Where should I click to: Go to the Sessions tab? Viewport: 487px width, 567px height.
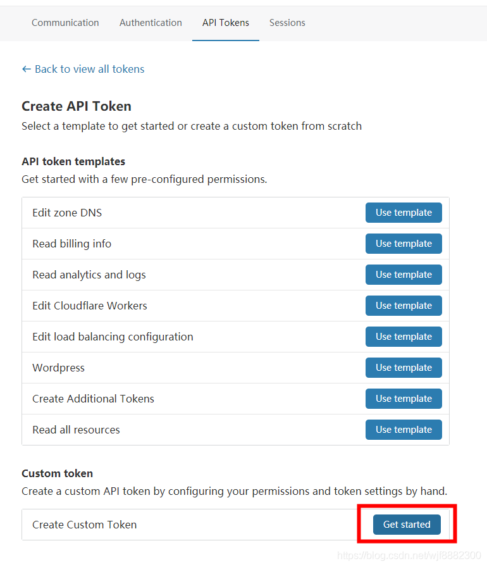287,23
